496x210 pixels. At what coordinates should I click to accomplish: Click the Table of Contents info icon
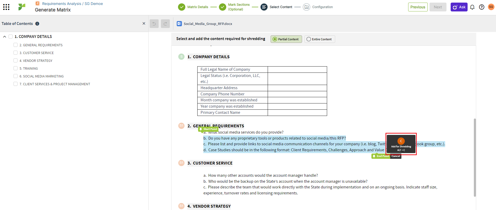coord(37,24)
